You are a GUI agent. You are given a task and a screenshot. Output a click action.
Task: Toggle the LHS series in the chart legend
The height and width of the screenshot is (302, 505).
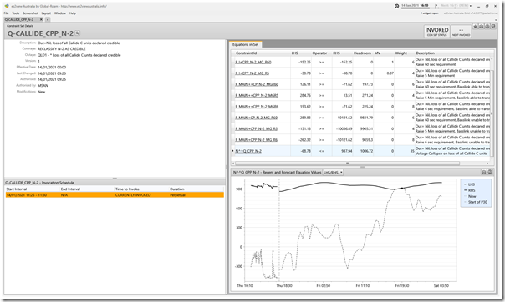click(469, 184)
